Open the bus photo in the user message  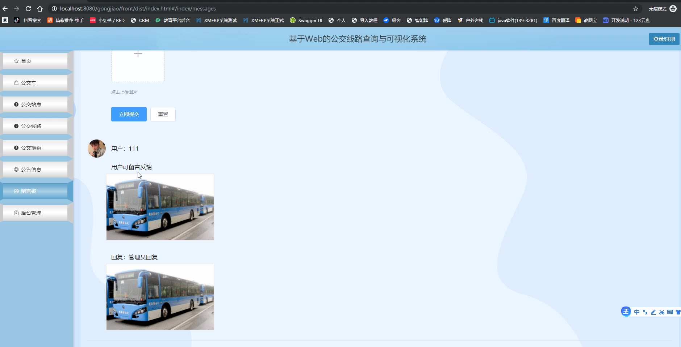[x=160, y=207]
